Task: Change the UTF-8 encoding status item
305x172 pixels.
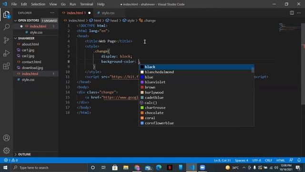Action: (256, 161)
